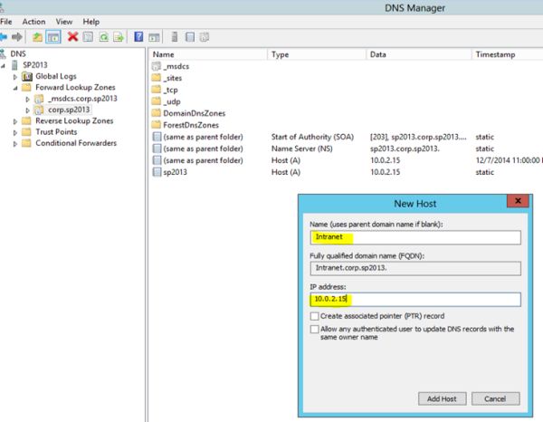This screenshot has height=422, width=543.
Task: Select the Conditional Forwarders tree item
Action: [x=76, y=143]
